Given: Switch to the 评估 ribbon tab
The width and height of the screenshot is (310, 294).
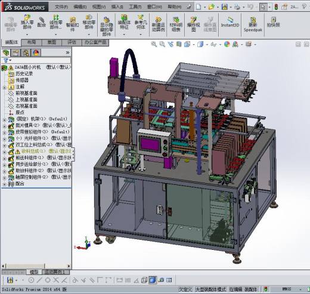Looking at the screenshot, I should [x=72, y=42].
